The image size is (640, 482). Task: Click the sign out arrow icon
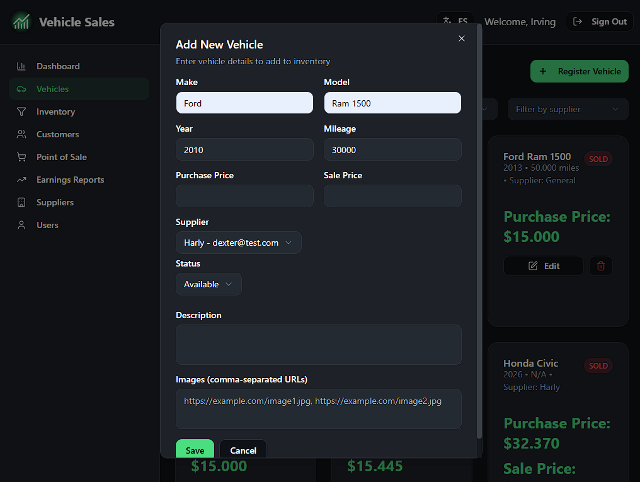[x=578, y=21]
